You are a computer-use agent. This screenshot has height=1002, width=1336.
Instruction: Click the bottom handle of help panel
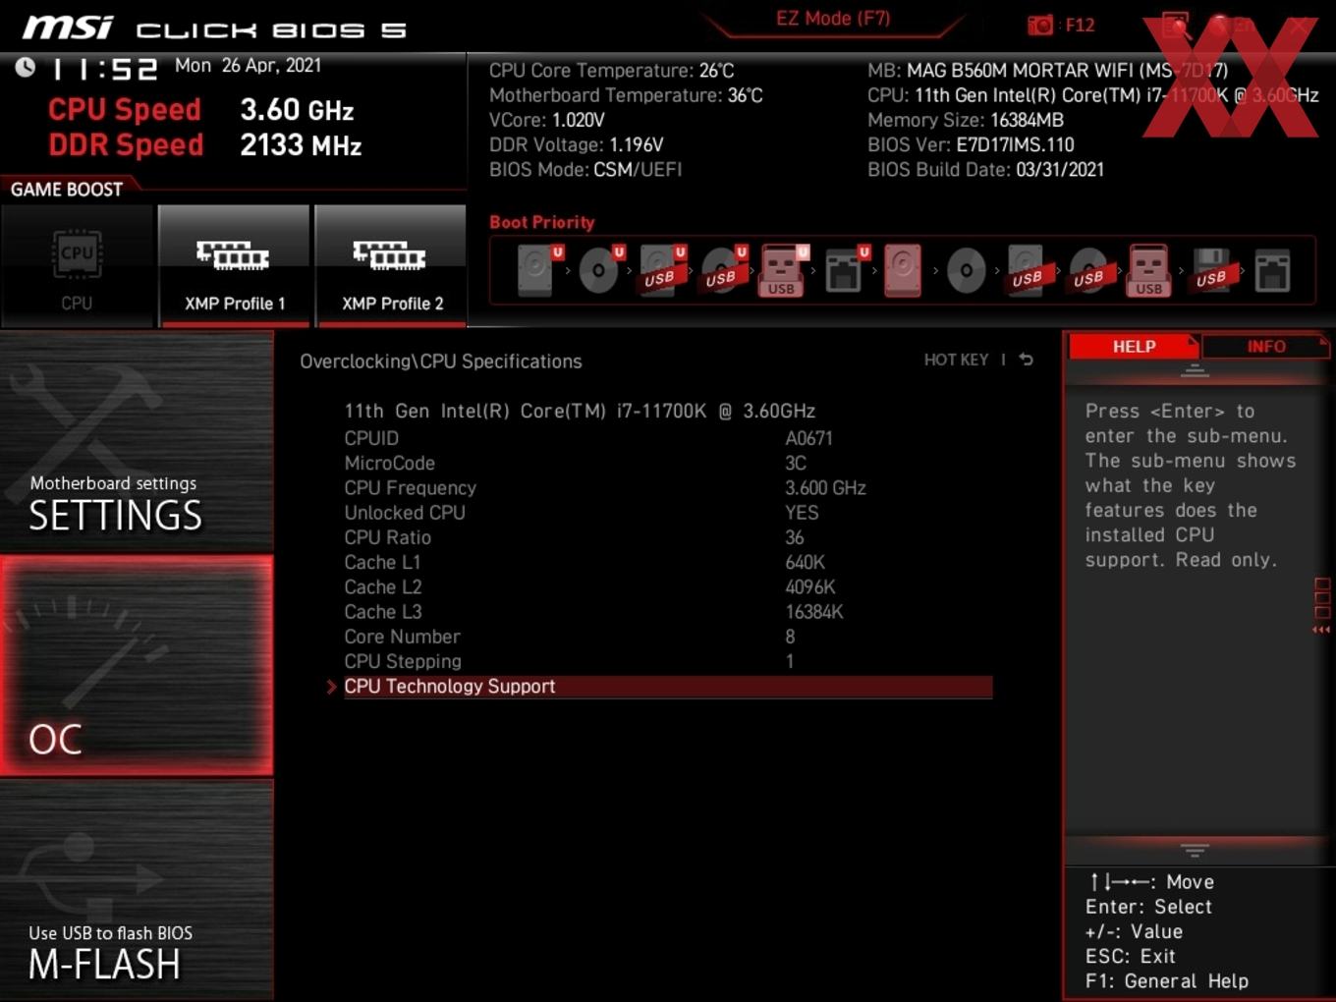1195,851
